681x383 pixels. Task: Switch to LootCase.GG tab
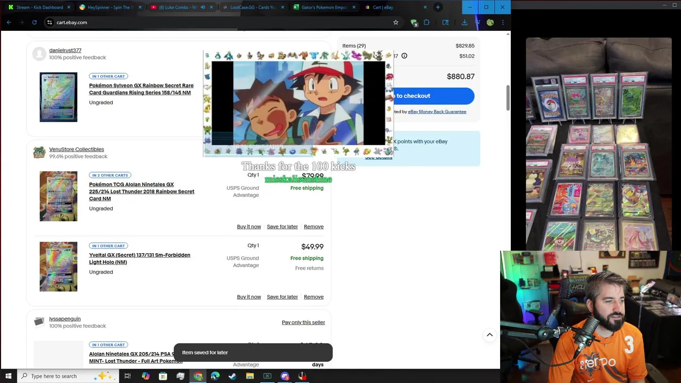[252, 7]
